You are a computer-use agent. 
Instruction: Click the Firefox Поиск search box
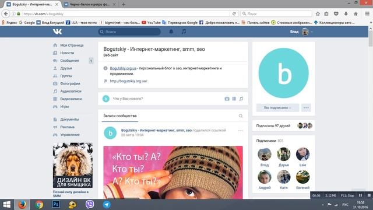276,14
